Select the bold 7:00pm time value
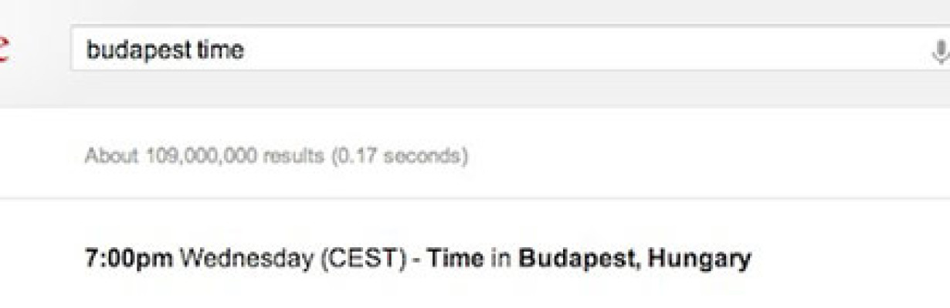The image size is (950, 308). tap(129, 259)
